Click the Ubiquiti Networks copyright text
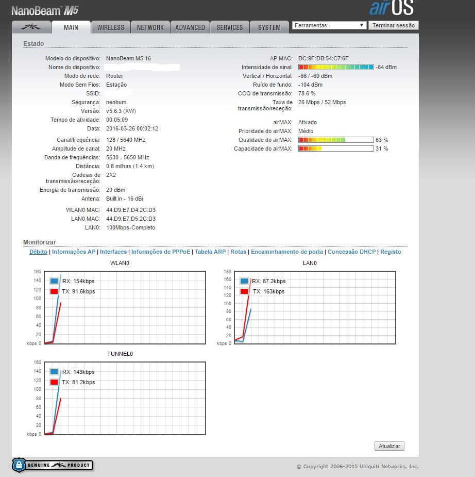Screen dimensions: 475x477 pos(358,466)
